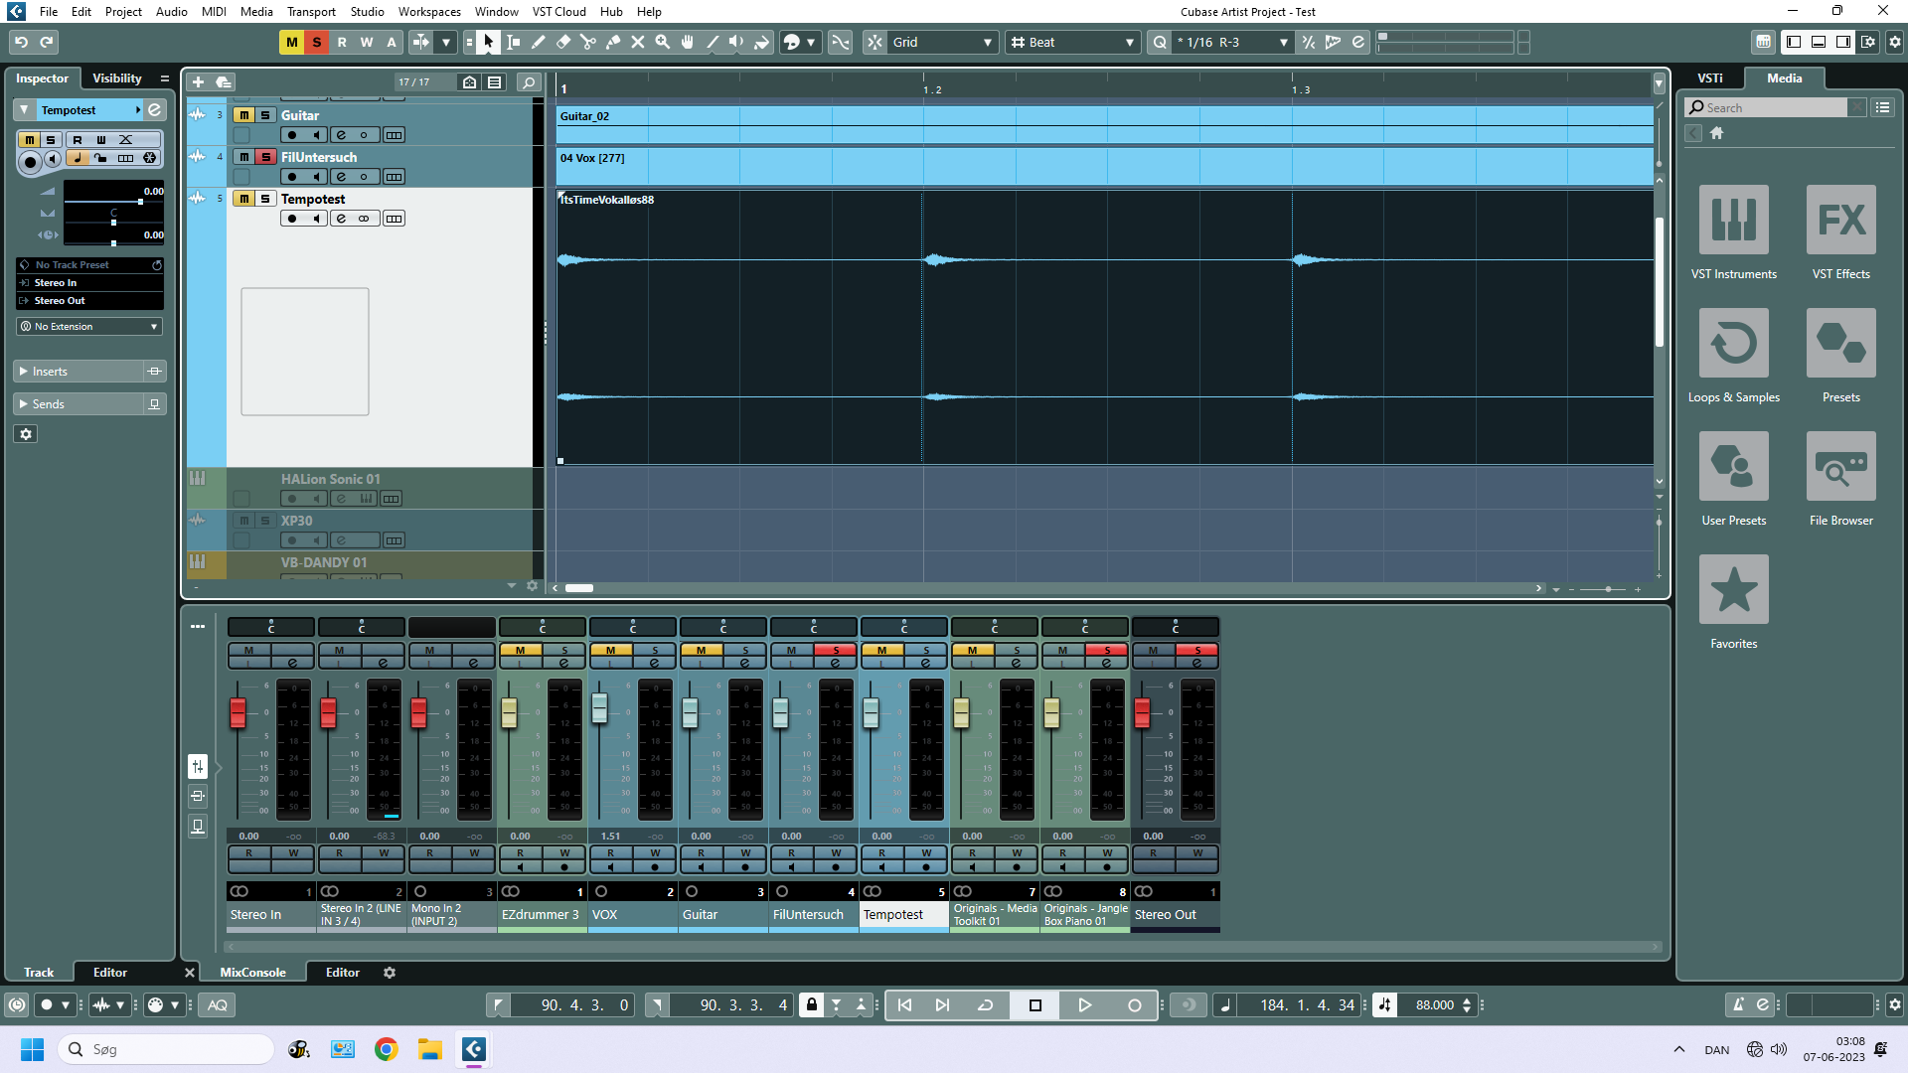This screenshot has height=1073, width=1908.
Task: Toggle global Solo S button in toolbar
Action: (316, 42)
